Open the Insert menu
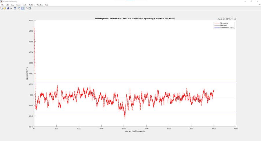This screenshot has width=261, height=141. (18, 5)
